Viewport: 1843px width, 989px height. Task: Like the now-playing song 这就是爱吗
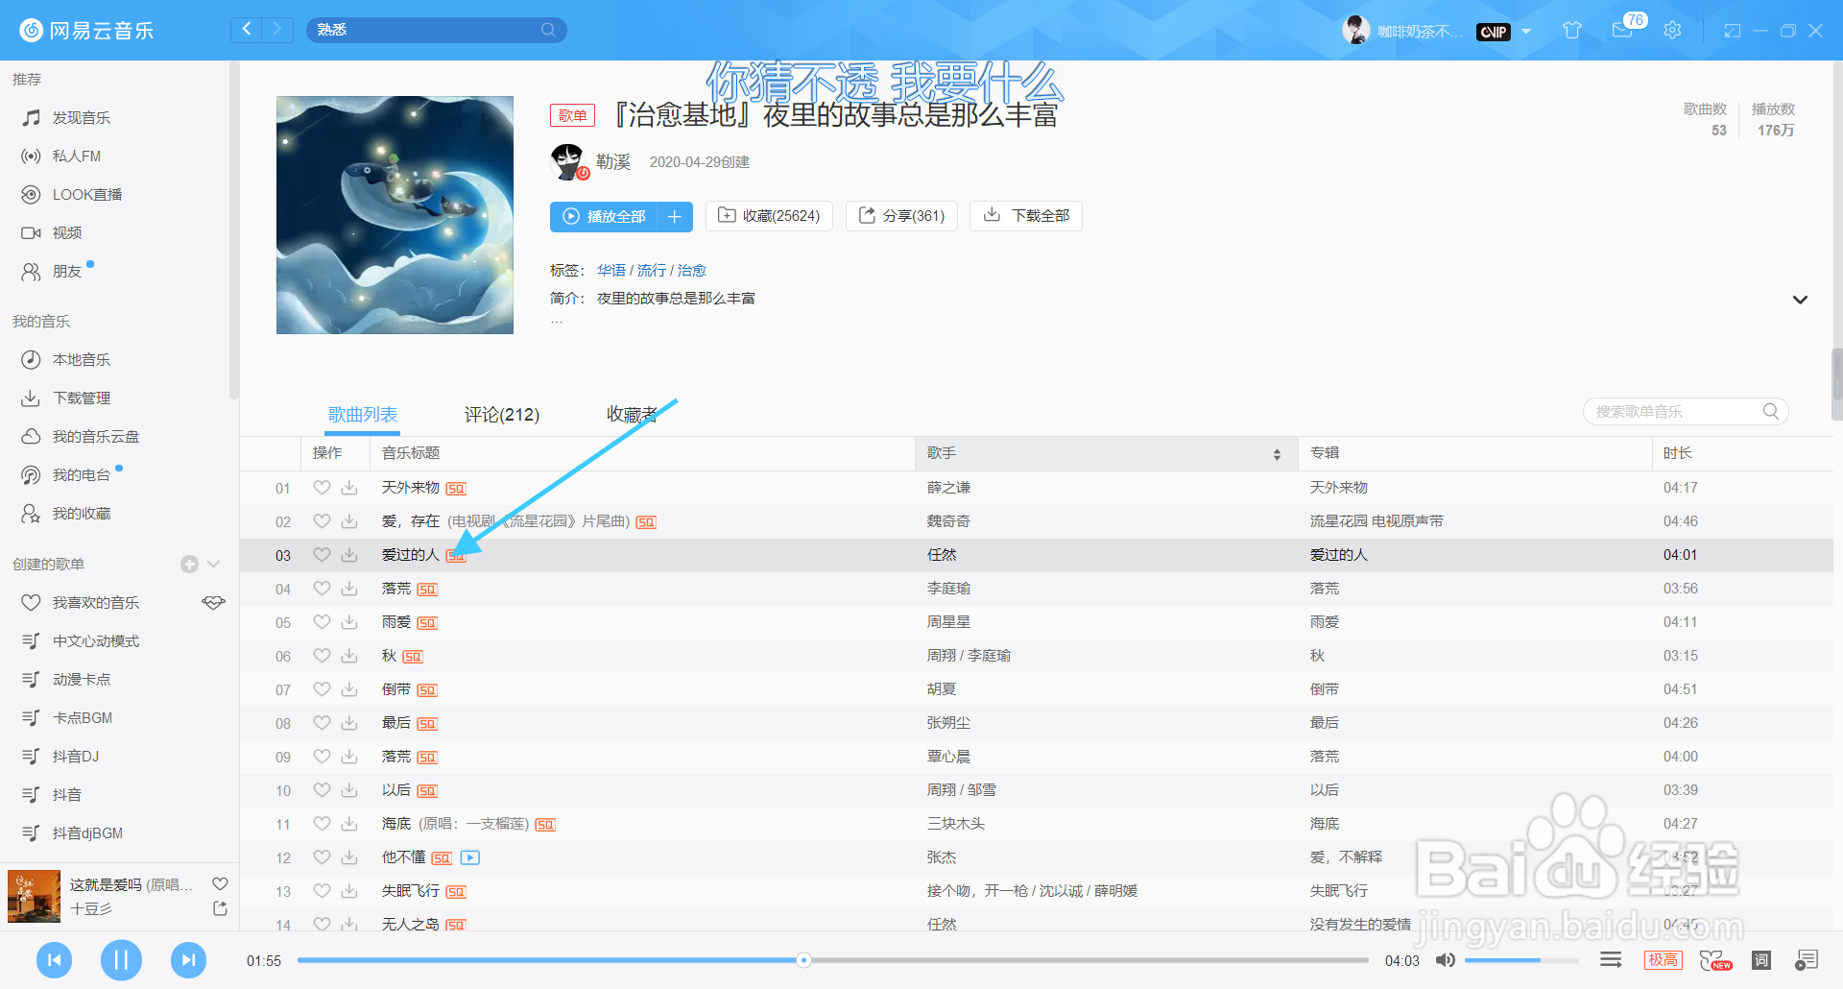[x=220, y=883]
